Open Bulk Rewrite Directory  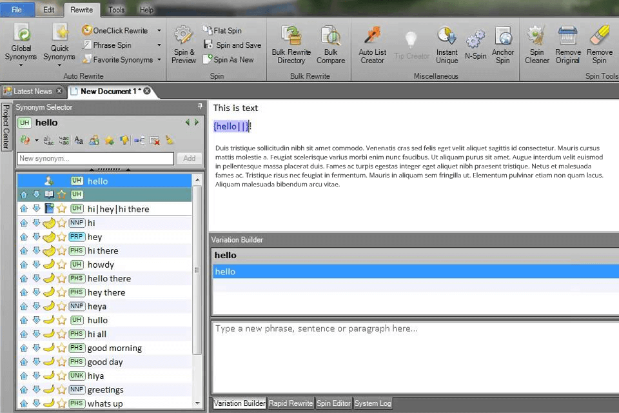coord(291,45)
